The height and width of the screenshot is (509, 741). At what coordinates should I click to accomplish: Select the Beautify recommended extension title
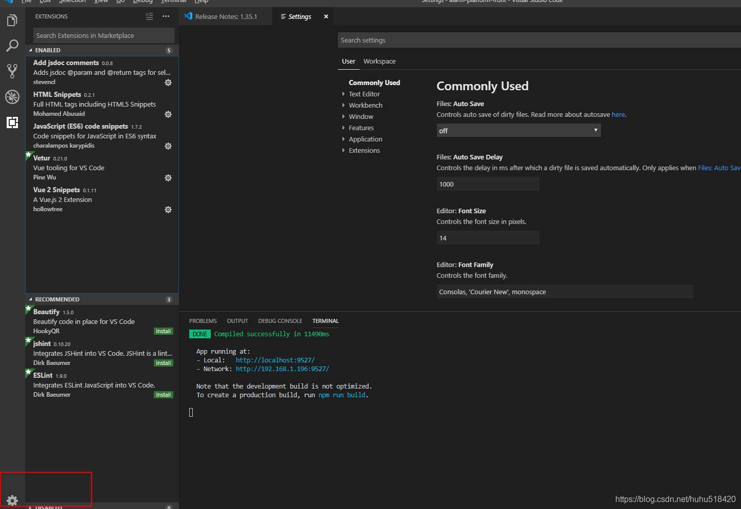coord(46,312)
